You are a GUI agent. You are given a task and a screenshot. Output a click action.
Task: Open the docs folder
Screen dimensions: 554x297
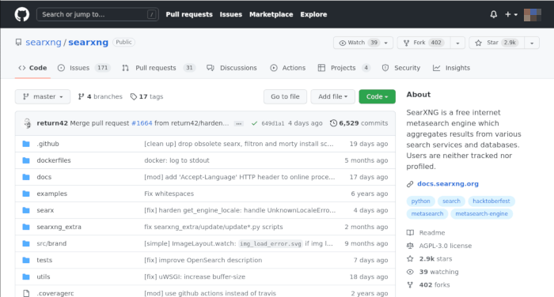point(44,177)
